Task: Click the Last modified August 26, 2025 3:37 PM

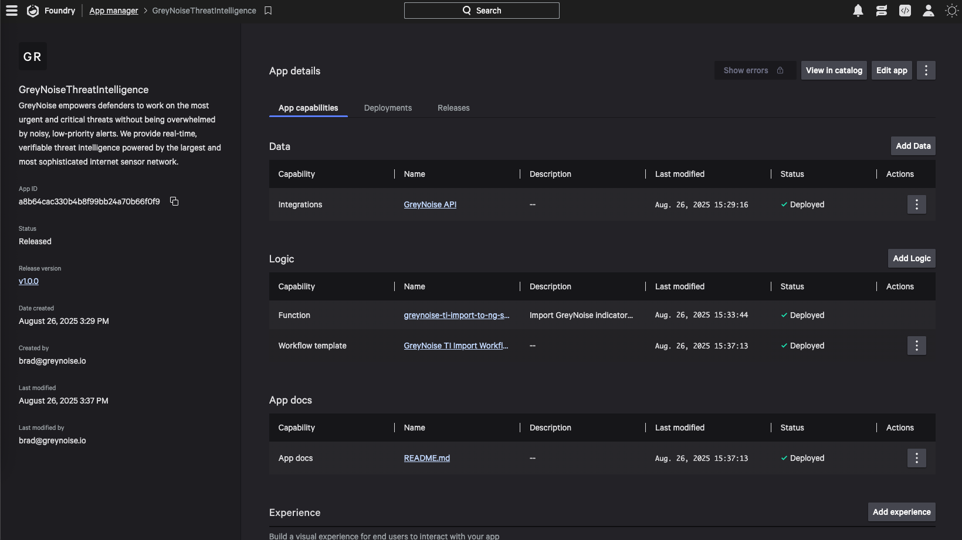Action: [63, 401]
